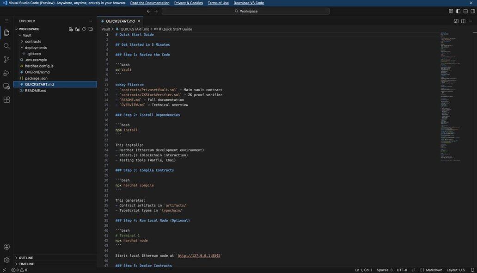Open the markdown preview to the side
This screenshot has height=273, width=477.
point(456,21)
